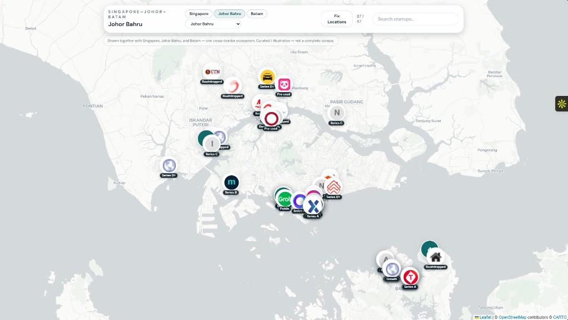
Task: Click the Bootstrapped label under house marker
Action: (x=436, y=267)
